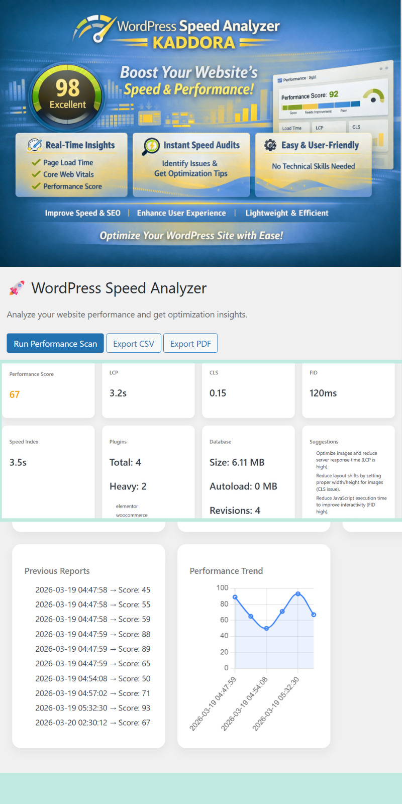Click the elementor plugin entry
Screen dimensions: 402x804
click(127, 506)
